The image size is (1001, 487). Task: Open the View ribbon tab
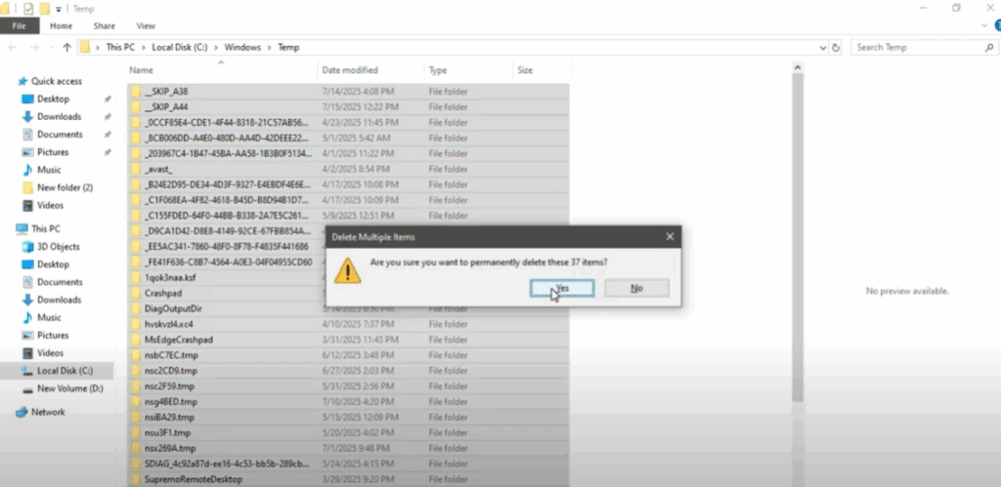(x=146, y=26)
